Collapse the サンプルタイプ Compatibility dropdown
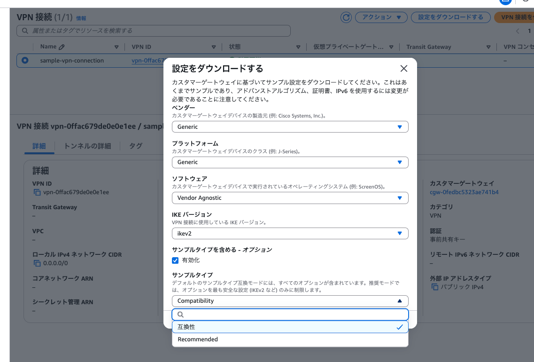Image resolution: width=534 pixels, height=362 pixels. click(x=401, y=300)
